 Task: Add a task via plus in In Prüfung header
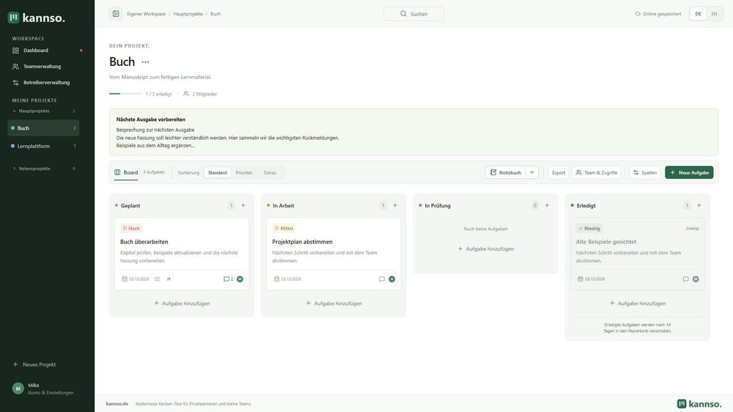547,205
